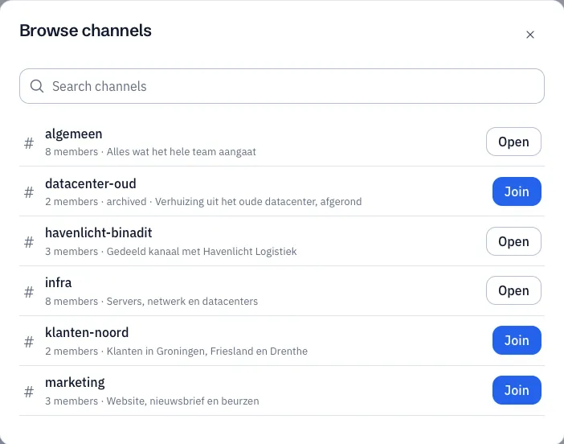Click the hash icon beside marketing

pyautogui.click(x=29, y=392)
